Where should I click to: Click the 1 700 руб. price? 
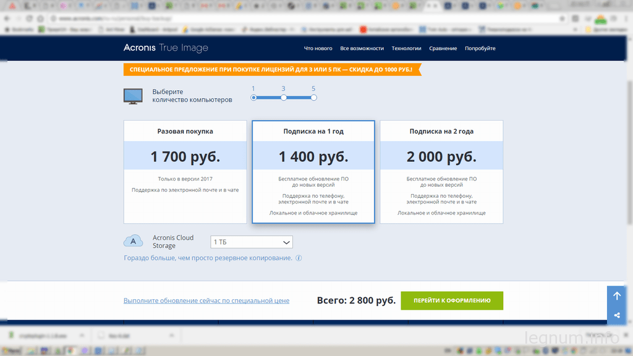coord(185,156)
